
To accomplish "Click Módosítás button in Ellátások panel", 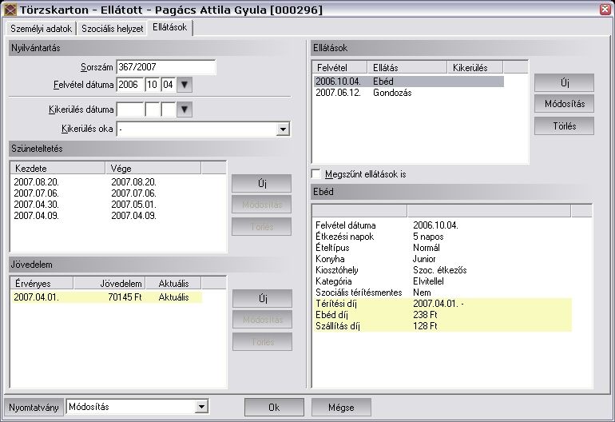I will point(564,104).
